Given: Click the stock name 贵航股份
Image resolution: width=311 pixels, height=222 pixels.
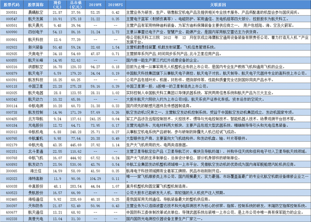Looking at the screenshot, I should point(36,193).
